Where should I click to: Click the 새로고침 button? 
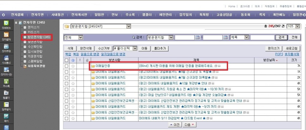(x=291, y=49)
